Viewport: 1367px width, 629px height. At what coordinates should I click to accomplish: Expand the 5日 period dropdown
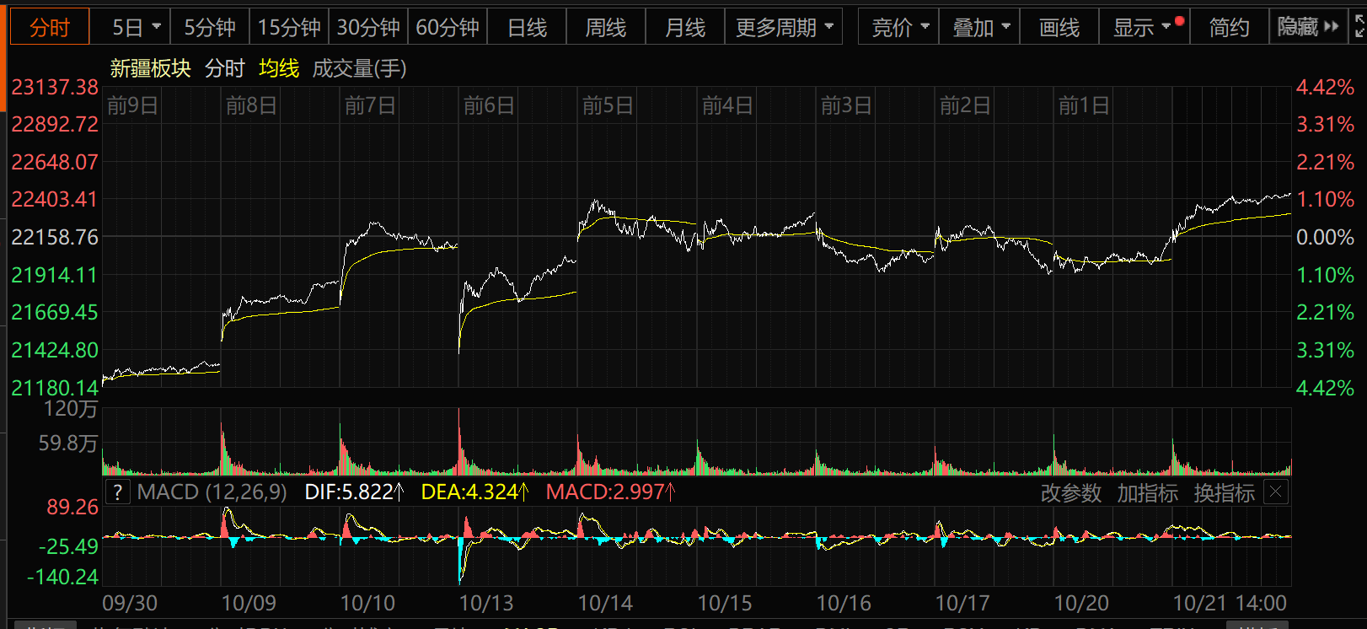[x=136, y=28]
